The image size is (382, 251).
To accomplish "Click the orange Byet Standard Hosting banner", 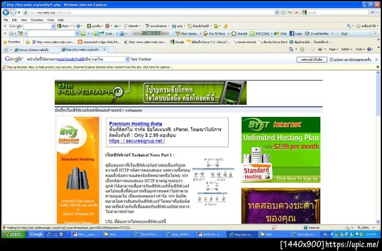I will tap(78, 170).
